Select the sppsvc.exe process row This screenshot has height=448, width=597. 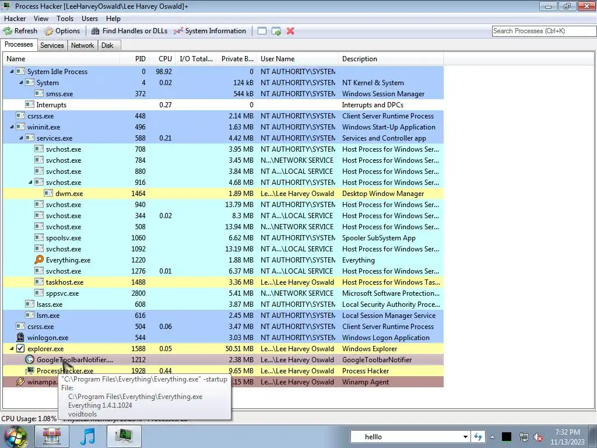coord(223,293)
